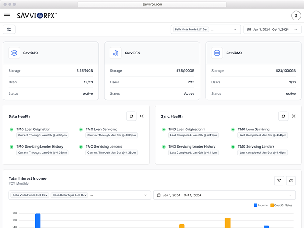Click the browser address bar savvi-rpx.com
The width and height of the screenshot is (304, 228).
(x=152, y=4)
